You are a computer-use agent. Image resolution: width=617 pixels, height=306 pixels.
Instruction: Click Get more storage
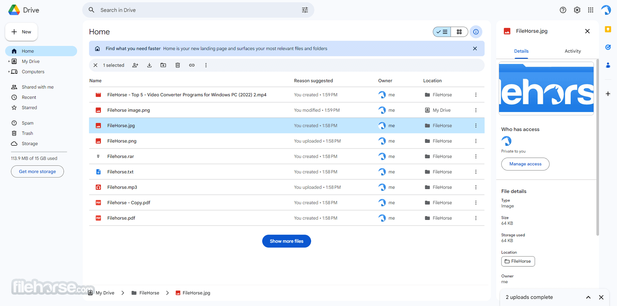click(x=37, y=171)
